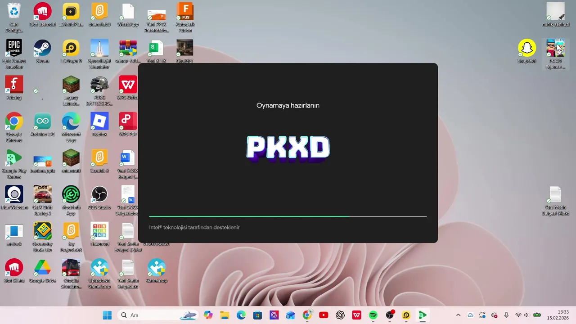Select benben.pptx presentation file
The height and width of the screenshot is (324, 576).
click(x=42, y=164)
